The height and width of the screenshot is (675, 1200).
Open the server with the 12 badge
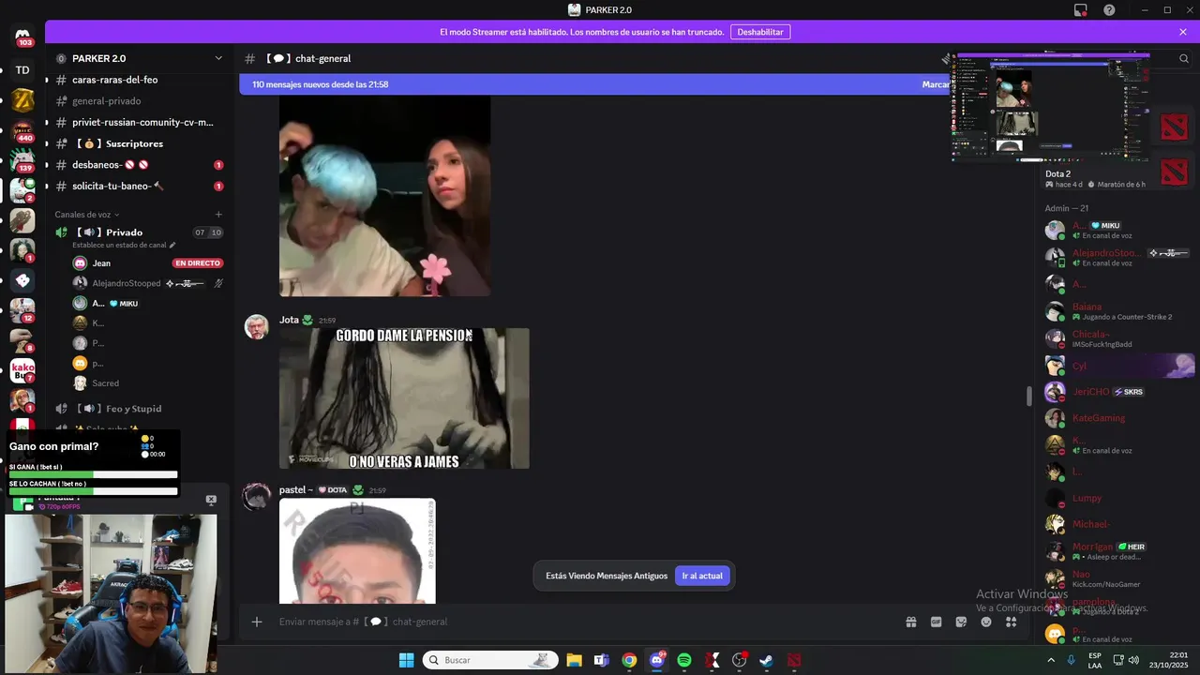coord(22,310)
